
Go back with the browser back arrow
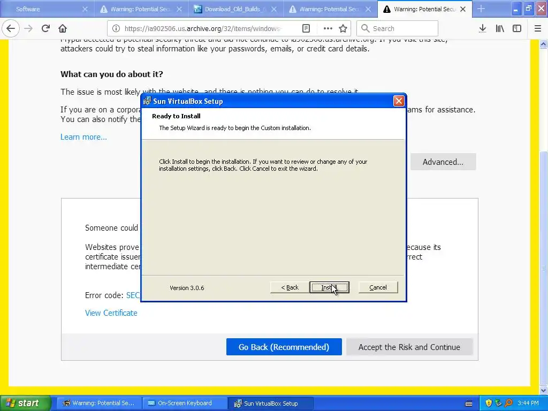(11, 28)
